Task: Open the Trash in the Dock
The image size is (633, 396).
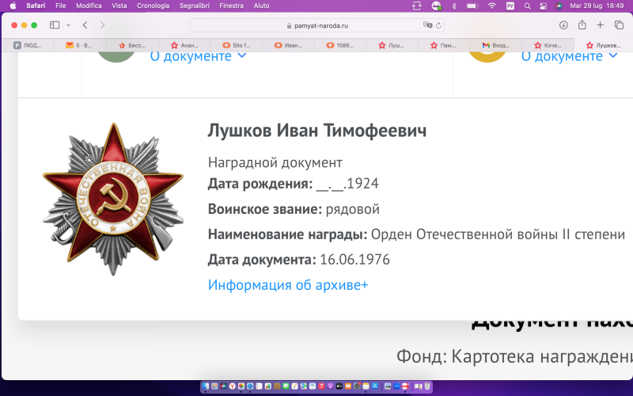Action: pyautogui.click(x=427, y=386)
